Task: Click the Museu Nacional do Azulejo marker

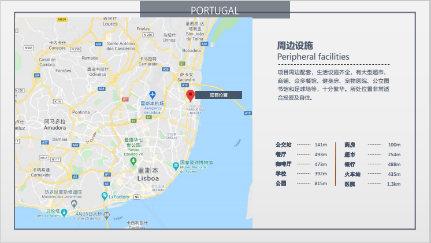Action: point(175,165)
